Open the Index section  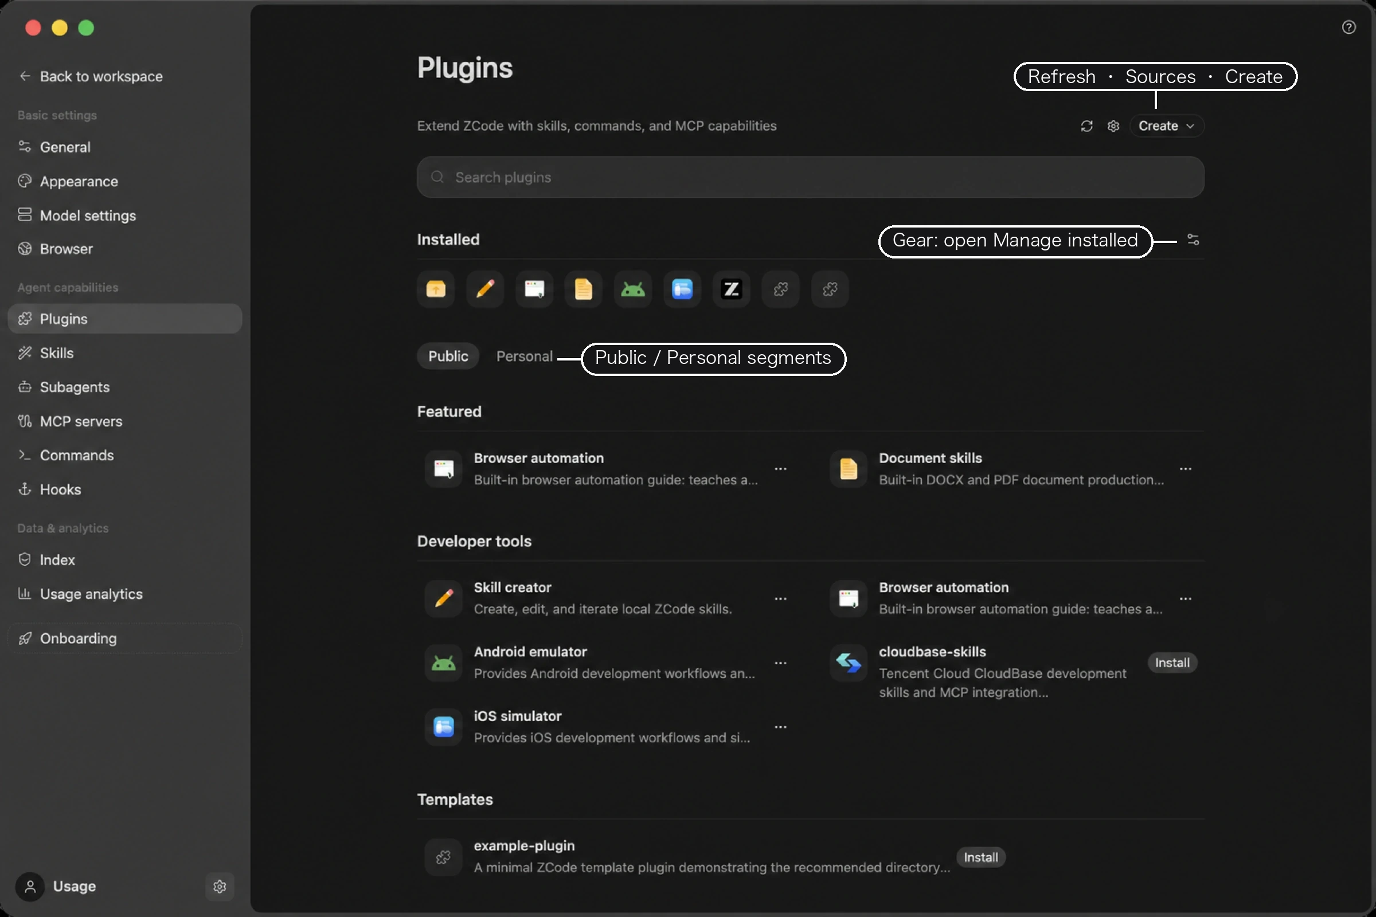point(124,560)
